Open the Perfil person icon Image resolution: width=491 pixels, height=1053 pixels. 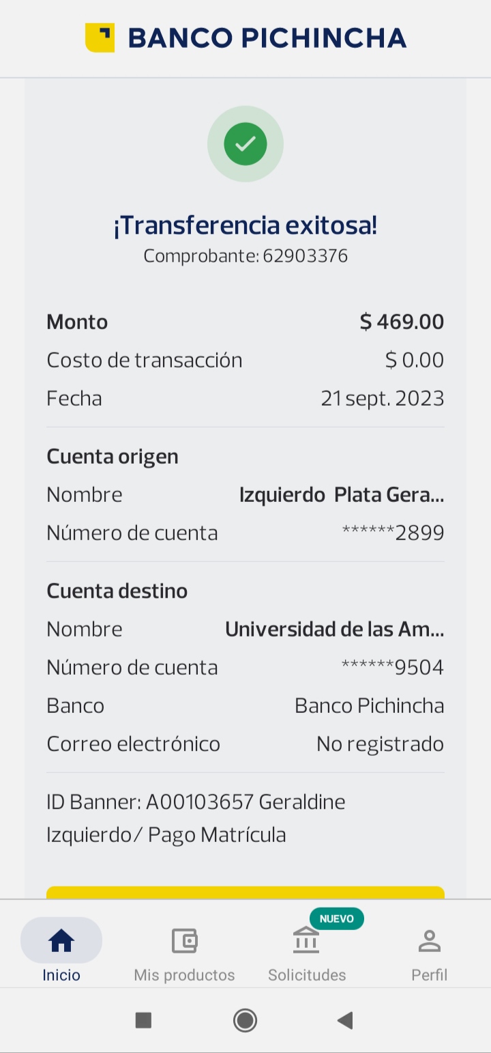pyautogui.click(x=429, y=941)
